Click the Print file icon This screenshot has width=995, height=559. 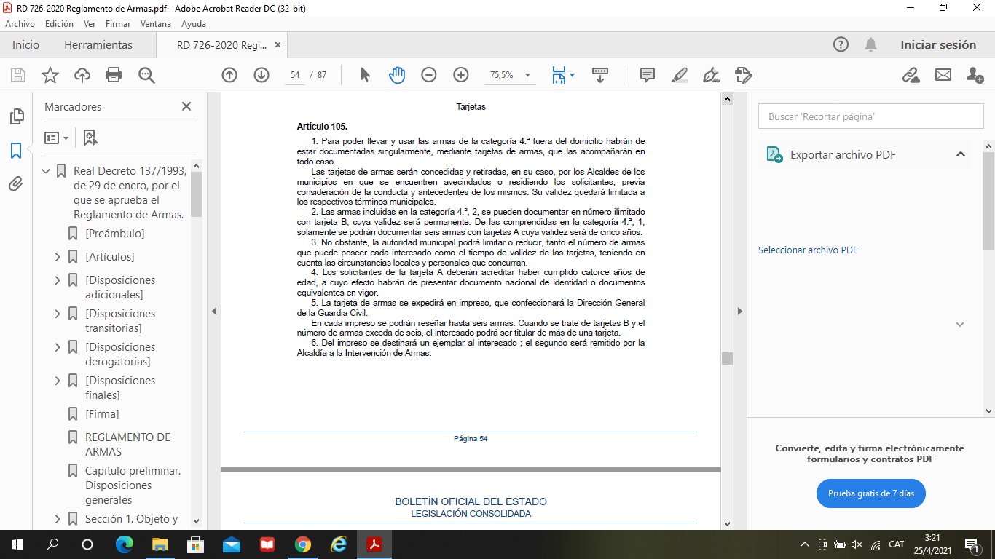coord(114,75)
